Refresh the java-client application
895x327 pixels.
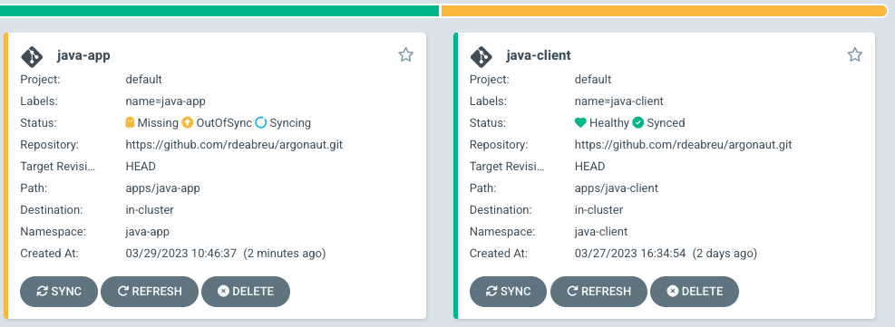pos(598,291)
